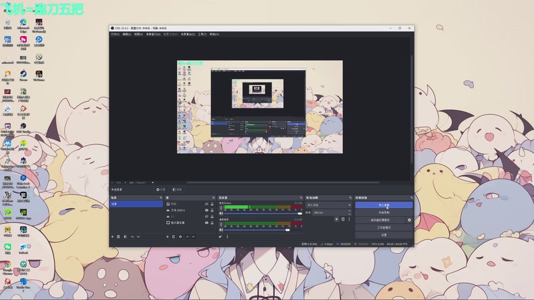
Task: Open preview zoom percentage dropdown
Action: pyautogui.click(x=125, y=183)
